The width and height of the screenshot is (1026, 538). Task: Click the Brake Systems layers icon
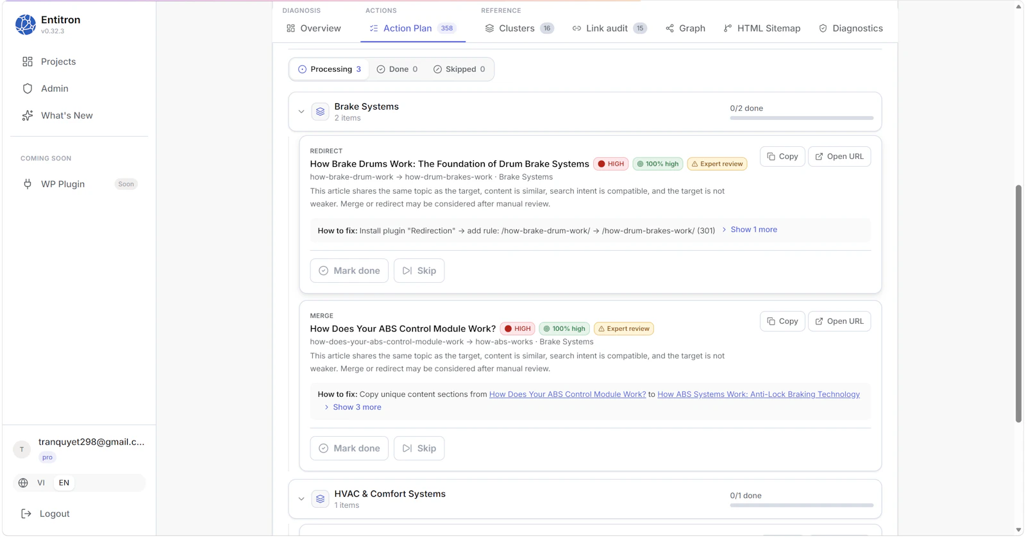[x=320, y=112]
